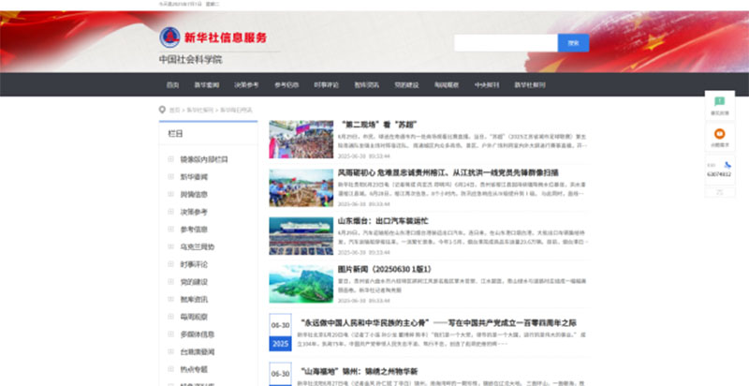749x386 pixels.
Task: Click the car carrier ship thumbnail
Action: [x=301, y=236]
